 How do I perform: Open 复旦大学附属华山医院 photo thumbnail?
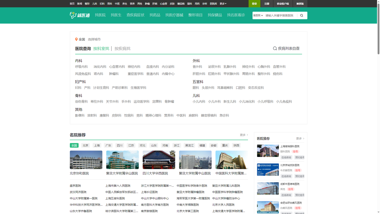(122, 160)
